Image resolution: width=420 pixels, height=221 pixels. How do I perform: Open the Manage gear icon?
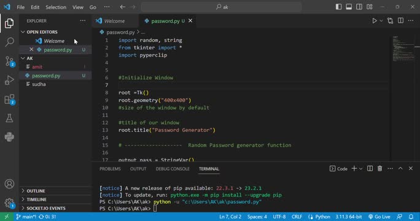[9, 203]
